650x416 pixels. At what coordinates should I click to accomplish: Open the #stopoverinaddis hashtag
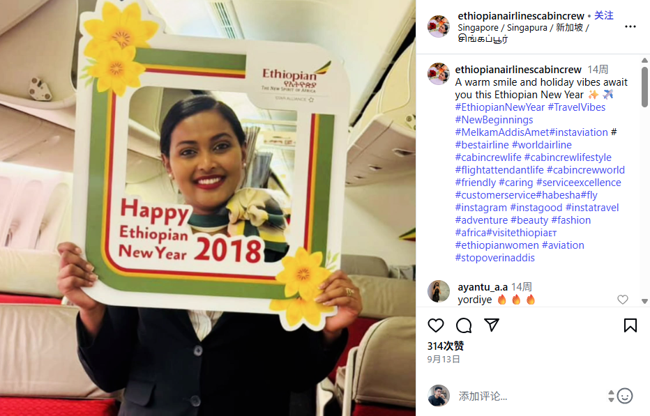pyautogui.click(x=495, y=258)
